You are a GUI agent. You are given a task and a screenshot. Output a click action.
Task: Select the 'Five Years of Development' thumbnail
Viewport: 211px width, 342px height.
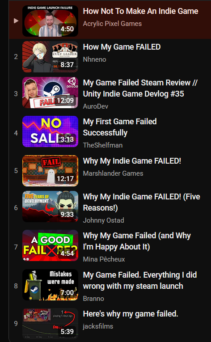(50, 207)
